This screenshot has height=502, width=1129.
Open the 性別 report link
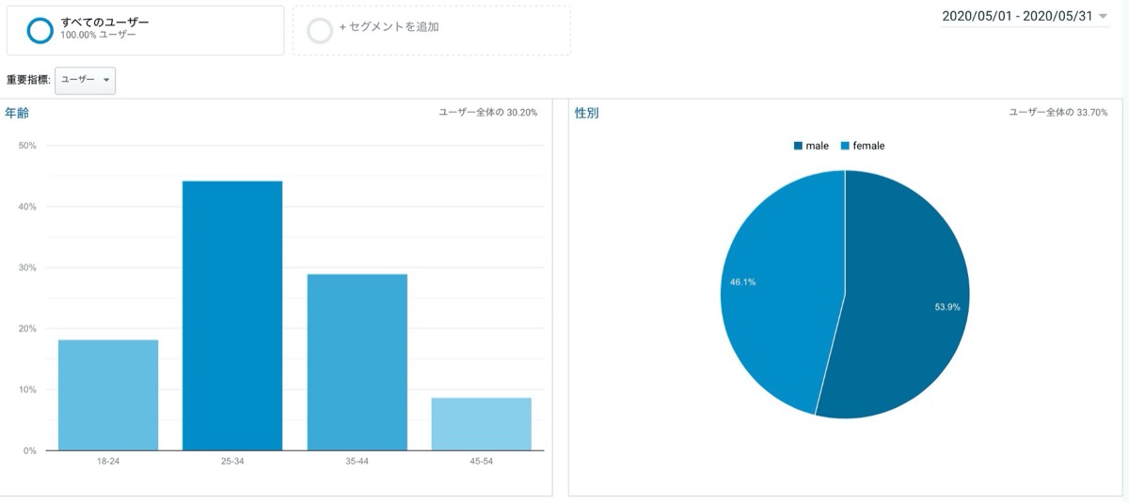(587, 113)
